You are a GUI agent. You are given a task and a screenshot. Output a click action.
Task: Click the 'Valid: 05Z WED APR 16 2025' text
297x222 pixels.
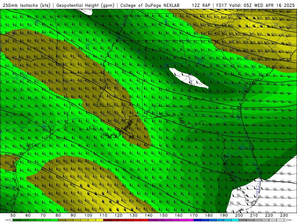(262, 5)
